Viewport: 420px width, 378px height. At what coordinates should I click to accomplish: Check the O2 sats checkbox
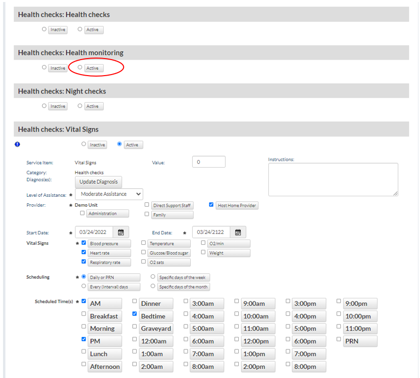coord(144,262)
